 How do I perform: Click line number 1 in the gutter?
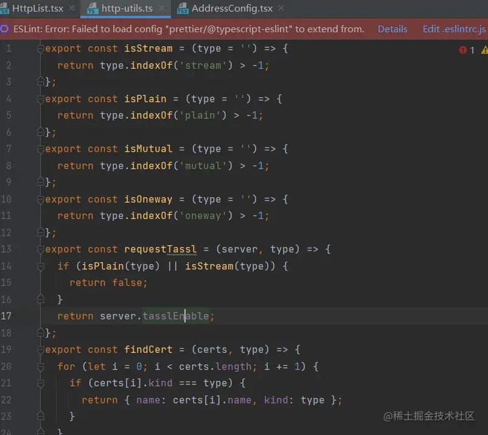pyautogui.click(x=9, y=49)
